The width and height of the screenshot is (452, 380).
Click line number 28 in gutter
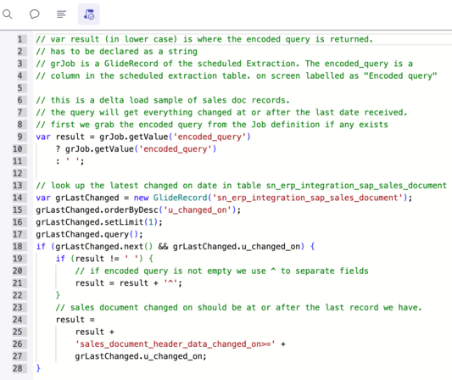(x=18, y=368)
